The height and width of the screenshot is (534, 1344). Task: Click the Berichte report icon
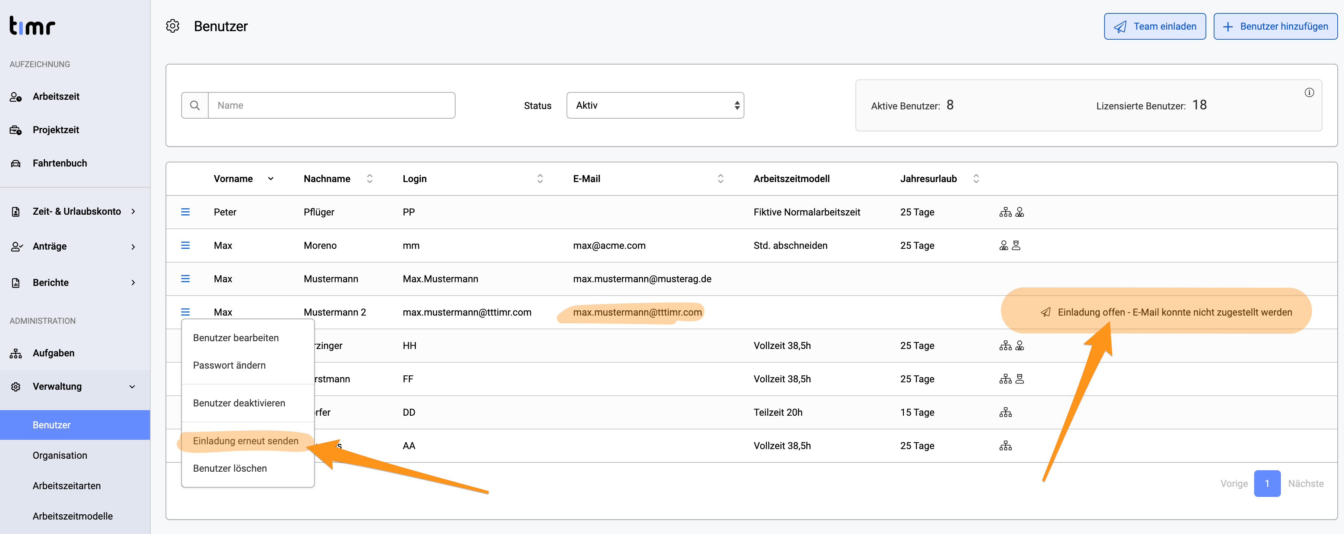(16, 283)
